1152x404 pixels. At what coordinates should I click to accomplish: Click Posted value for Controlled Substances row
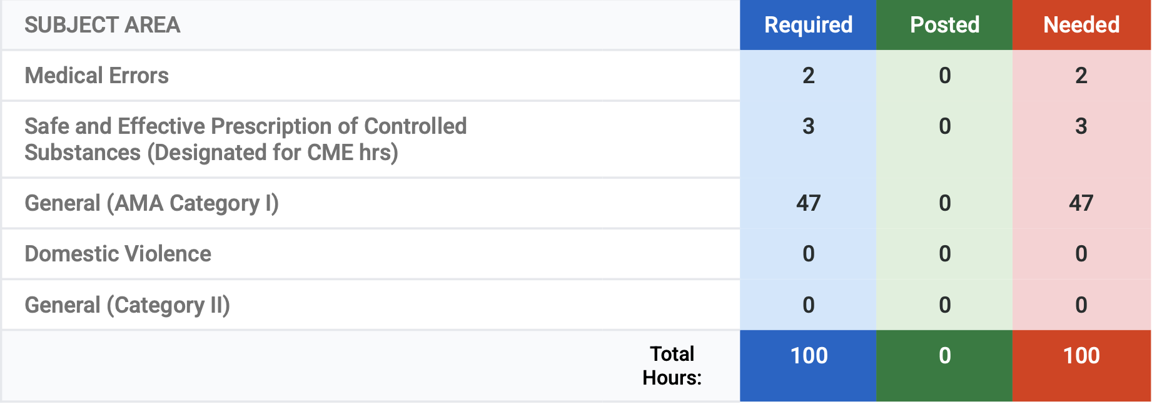944,126
